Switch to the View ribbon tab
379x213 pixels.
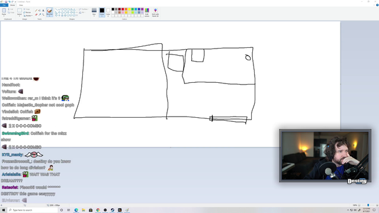(x=21, y=5)
